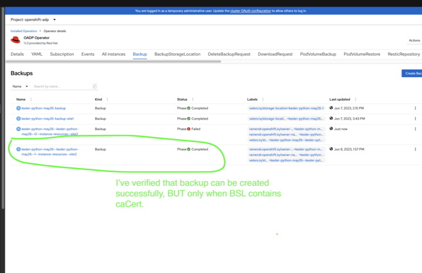
Task: Open the ResticRepository tab
Action: click(404, 54)
